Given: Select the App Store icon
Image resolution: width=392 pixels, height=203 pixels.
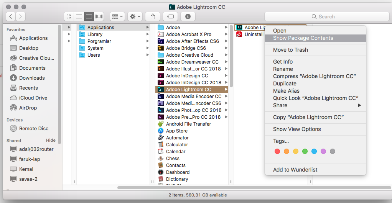Looking at the screenshot, I should coord(161,131).
